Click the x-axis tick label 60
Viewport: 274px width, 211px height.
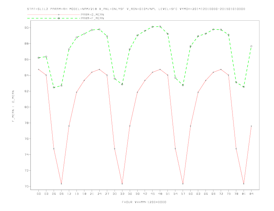[191, 194]
